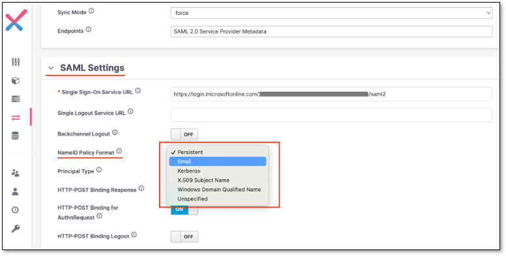506x256 pixels.
Task: Open the clock sessions sidebar icon
Action: (15, 210)
